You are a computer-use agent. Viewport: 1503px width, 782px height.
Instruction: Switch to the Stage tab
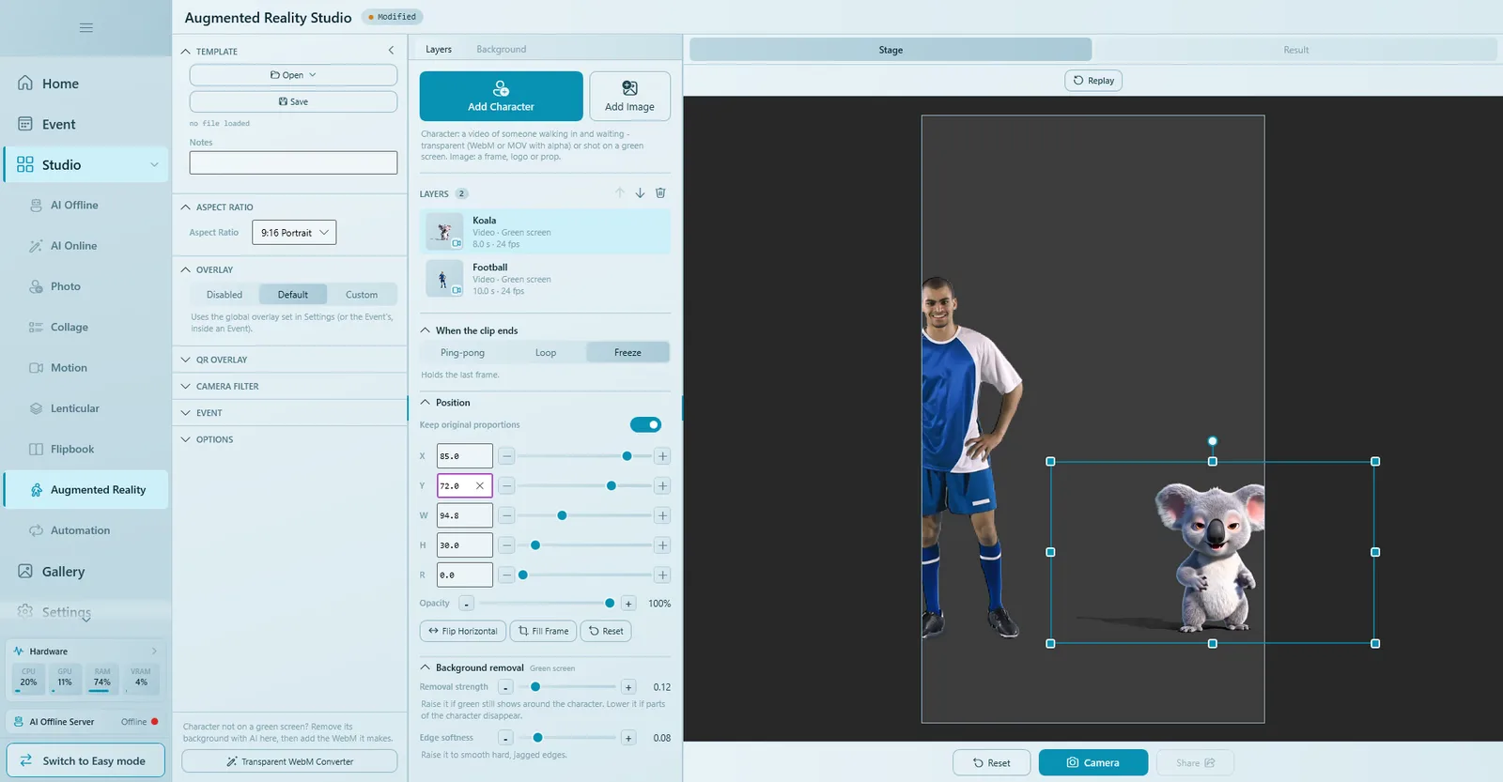pos(891,50)
